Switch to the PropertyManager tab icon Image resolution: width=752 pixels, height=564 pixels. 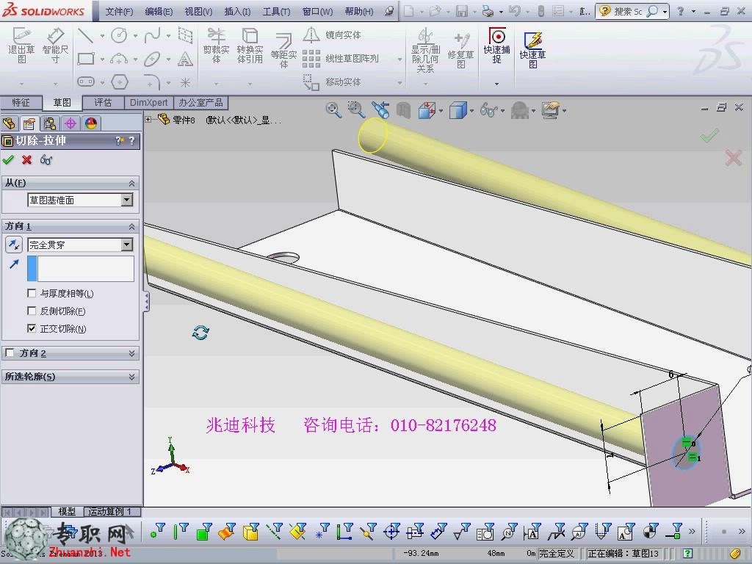29,123
